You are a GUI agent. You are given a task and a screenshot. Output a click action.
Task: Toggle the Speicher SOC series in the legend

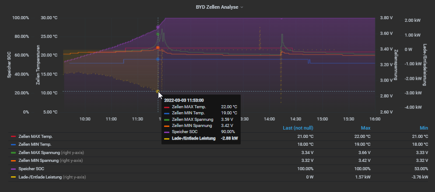[32, 169]
